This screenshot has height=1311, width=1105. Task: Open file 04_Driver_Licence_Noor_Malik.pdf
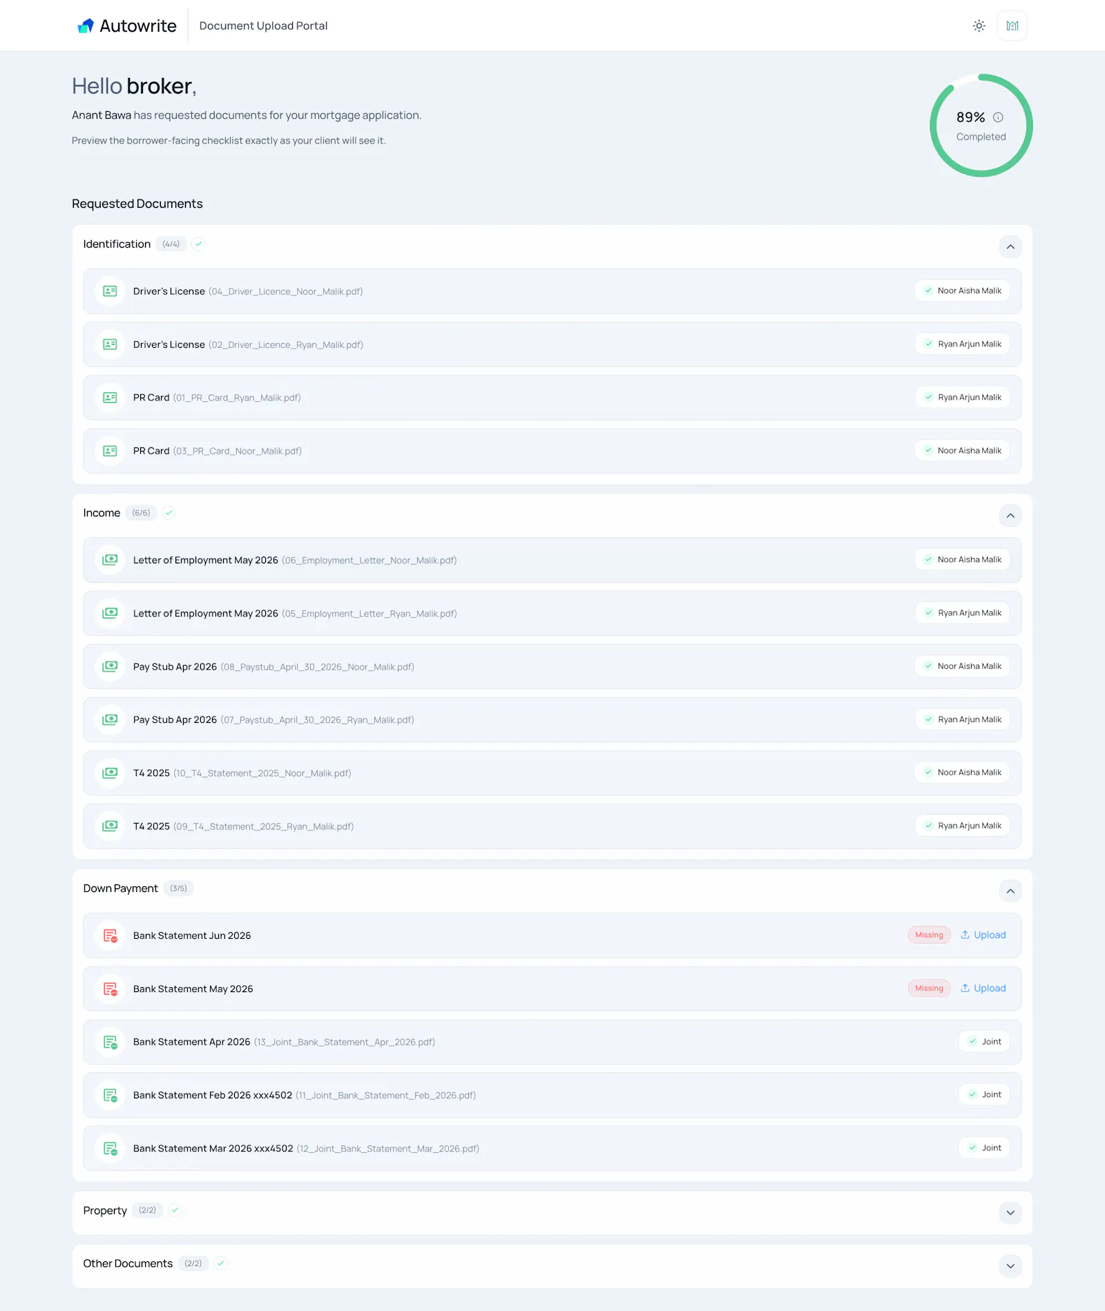(286, 291)
